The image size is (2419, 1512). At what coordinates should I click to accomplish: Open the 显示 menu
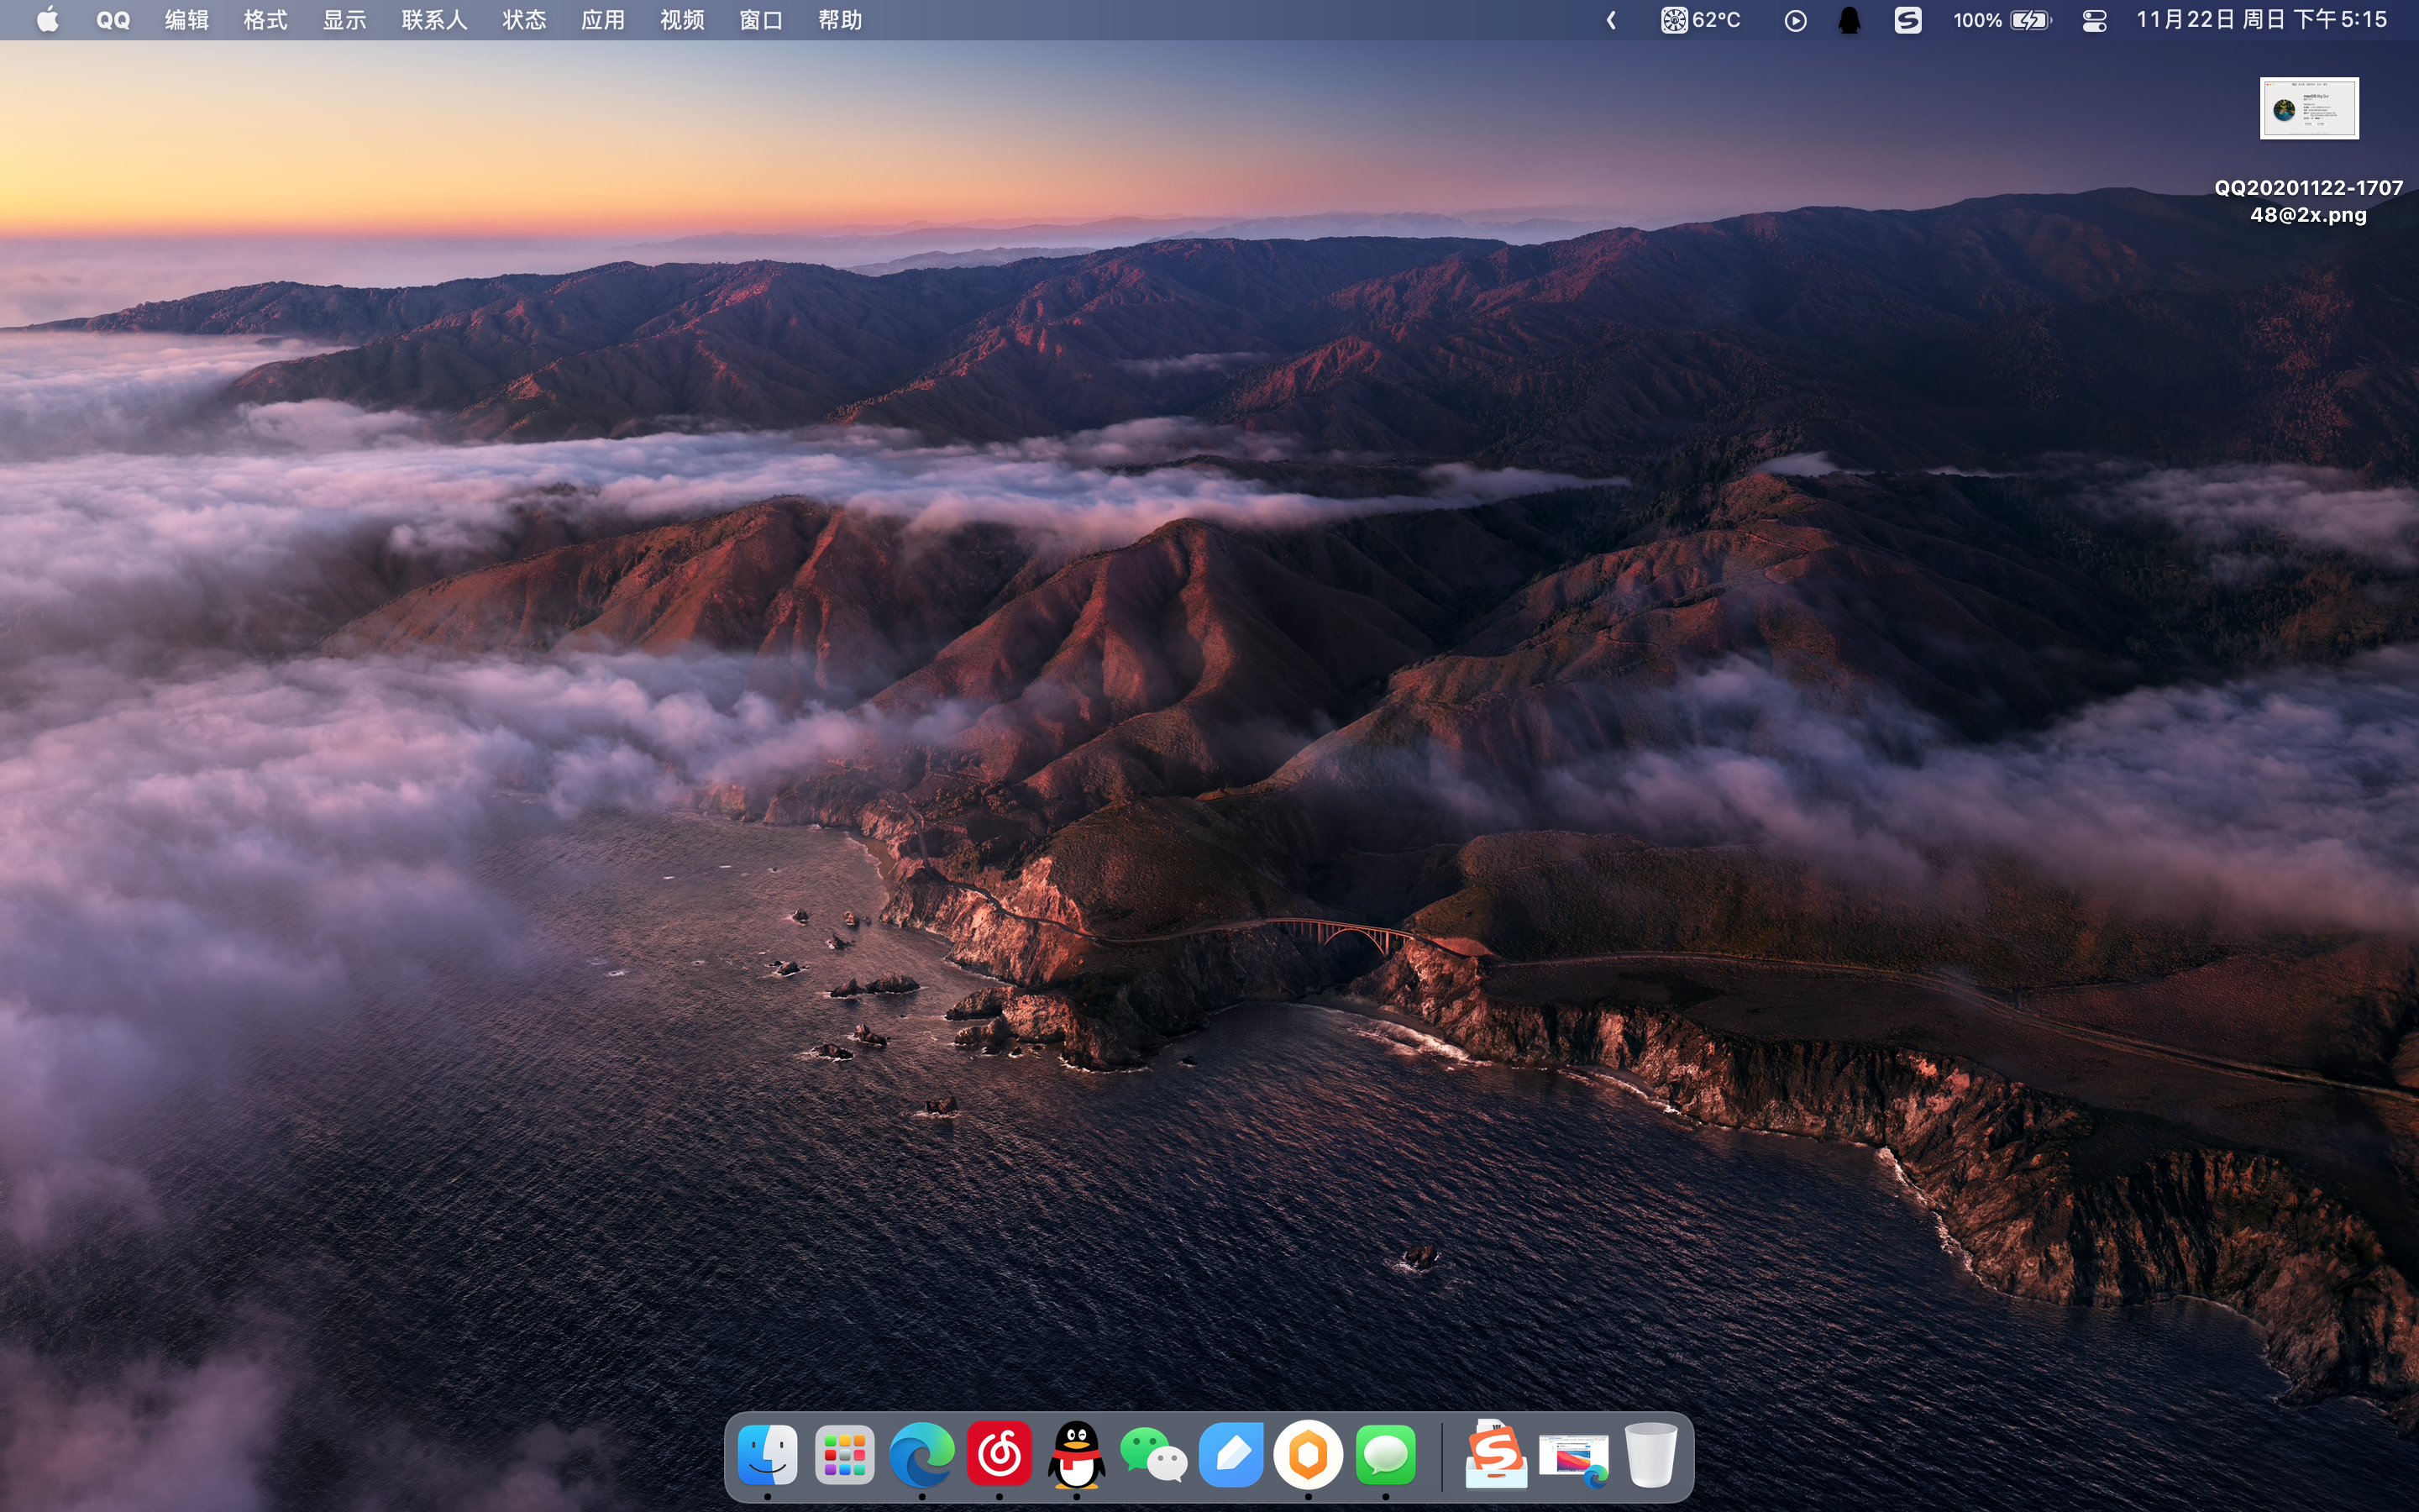[x=345, y=20]
